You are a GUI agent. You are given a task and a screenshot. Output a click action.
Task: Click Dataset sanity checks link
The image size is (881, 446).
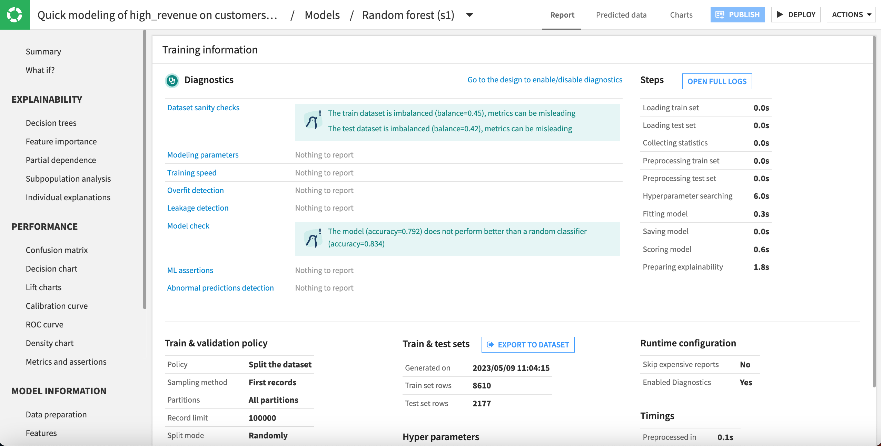[x=203, y=107]
